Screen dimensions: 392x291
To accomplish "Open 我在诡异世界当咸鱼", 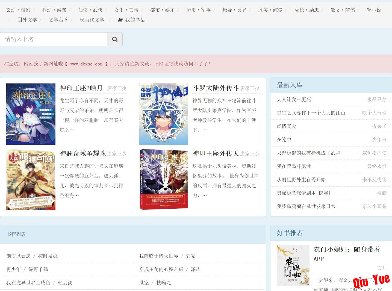I will pyautogui.click(x=28, y=283).
